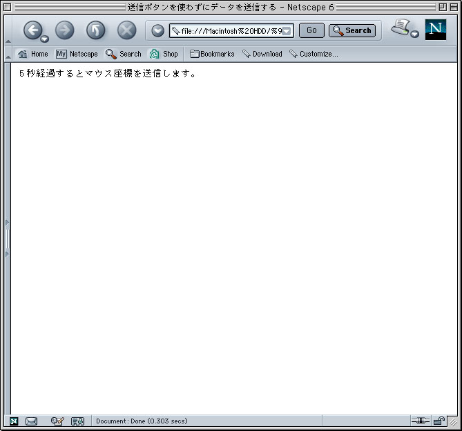462x431 pixels.
Task: Click into the file:/// URL address field
Action: coord(231,30)
